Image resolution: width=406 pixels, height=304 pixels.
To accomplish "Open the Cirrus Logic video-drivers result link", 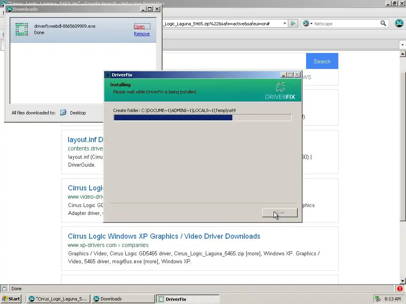I will [x=86, y=188].
